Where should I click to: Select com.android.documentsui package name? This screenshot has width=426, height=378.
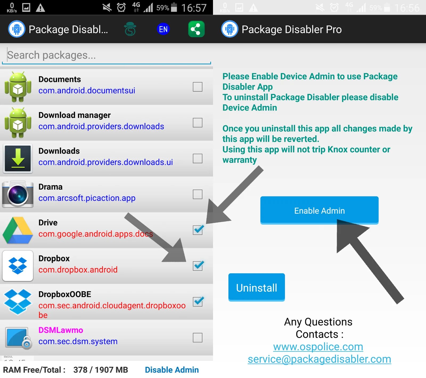click(x=87, y=90)
